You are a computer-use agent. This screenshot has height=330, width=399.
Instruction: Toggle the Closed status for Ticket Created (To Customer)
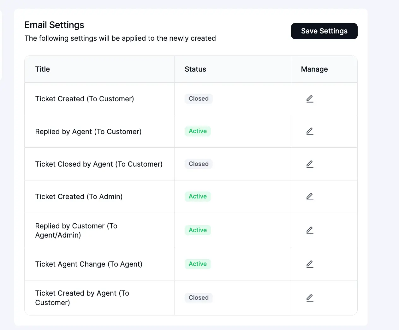pos(198,98)
